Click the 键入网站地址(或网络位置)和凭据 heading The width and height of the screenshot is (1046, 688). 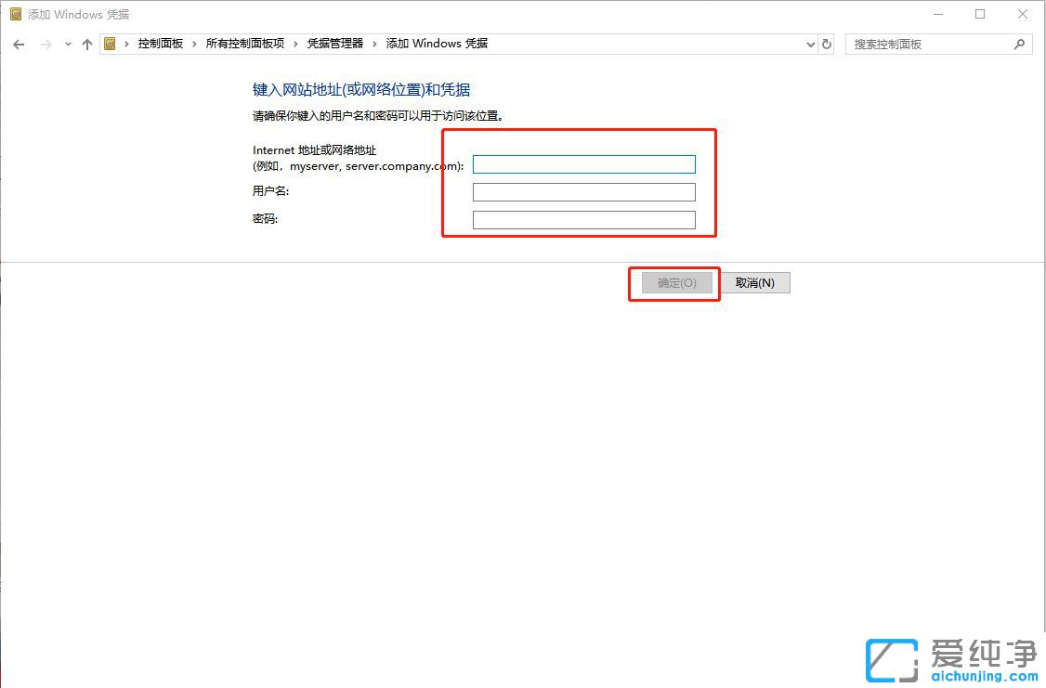click(360, 89)
